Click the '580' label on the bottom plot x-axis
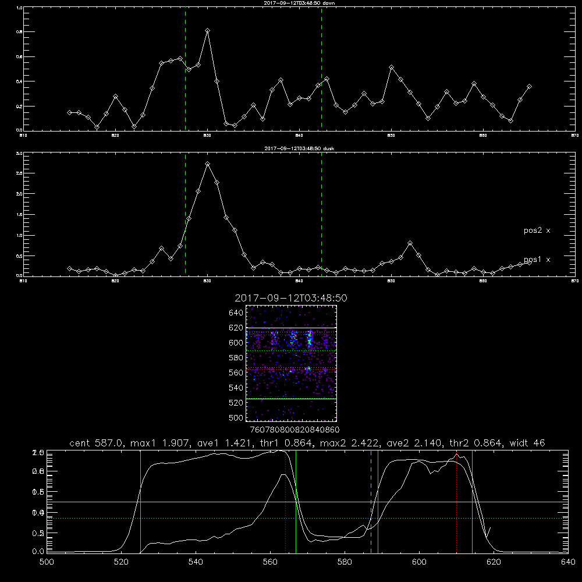Screen dimensions: 582x582 (345, 562)
